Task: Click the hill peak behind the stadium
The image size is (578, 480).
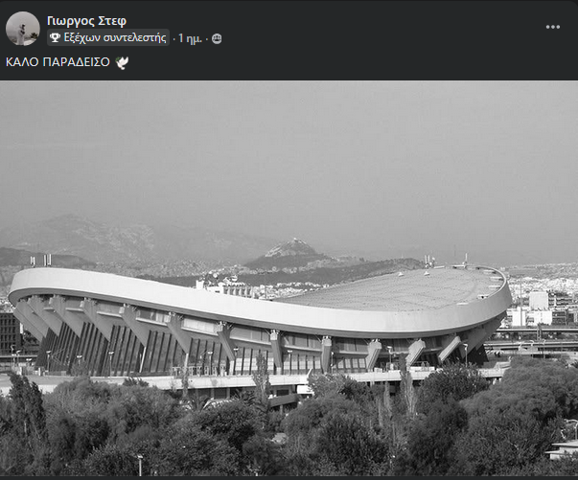Action: point(291,246)
